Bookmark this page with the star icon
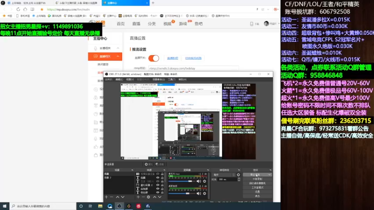 click(x=42, y=9)
